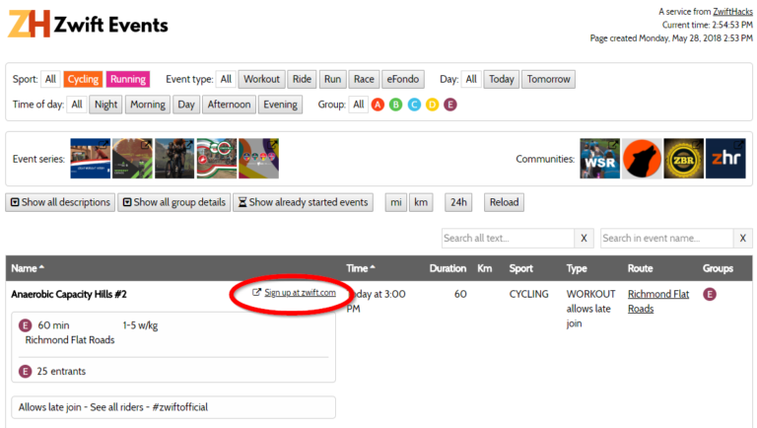
Task: Sort by Km column header
Action: (484, 268)
